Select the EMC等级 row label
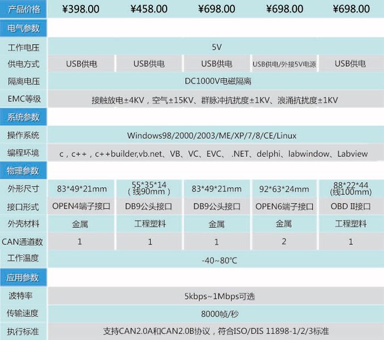384x340 pixels. coord(23,100)
